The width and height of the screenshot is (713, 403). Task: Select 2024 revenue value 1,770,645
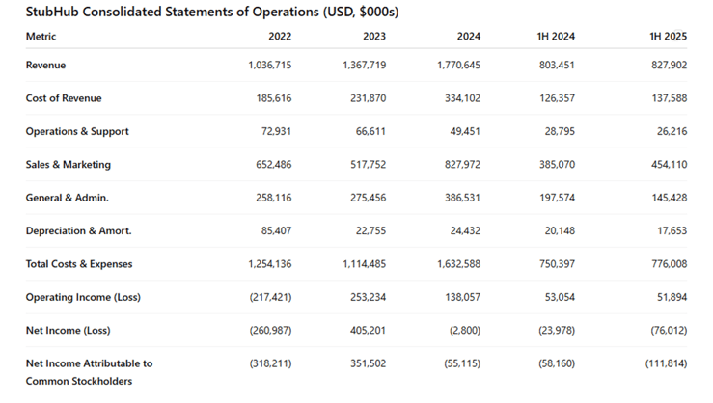(459, 65)
